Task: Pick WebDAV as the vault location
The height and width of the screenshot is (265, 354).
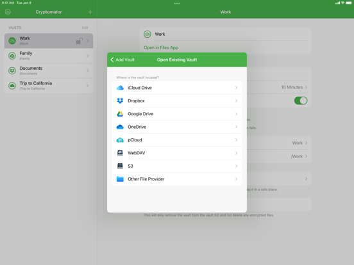Action: 177,153
